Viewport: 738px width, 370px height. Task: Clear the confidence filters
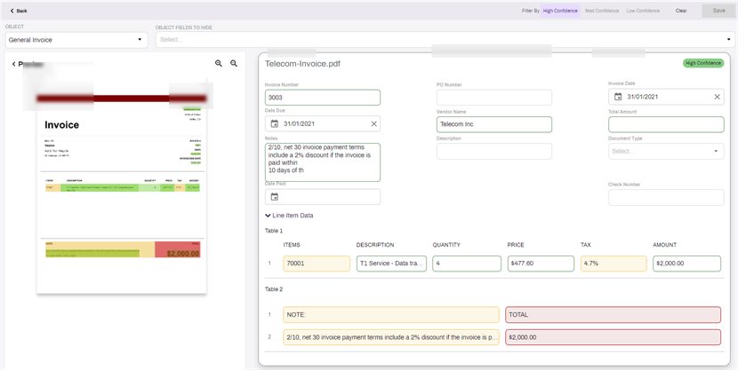[681, 11]
